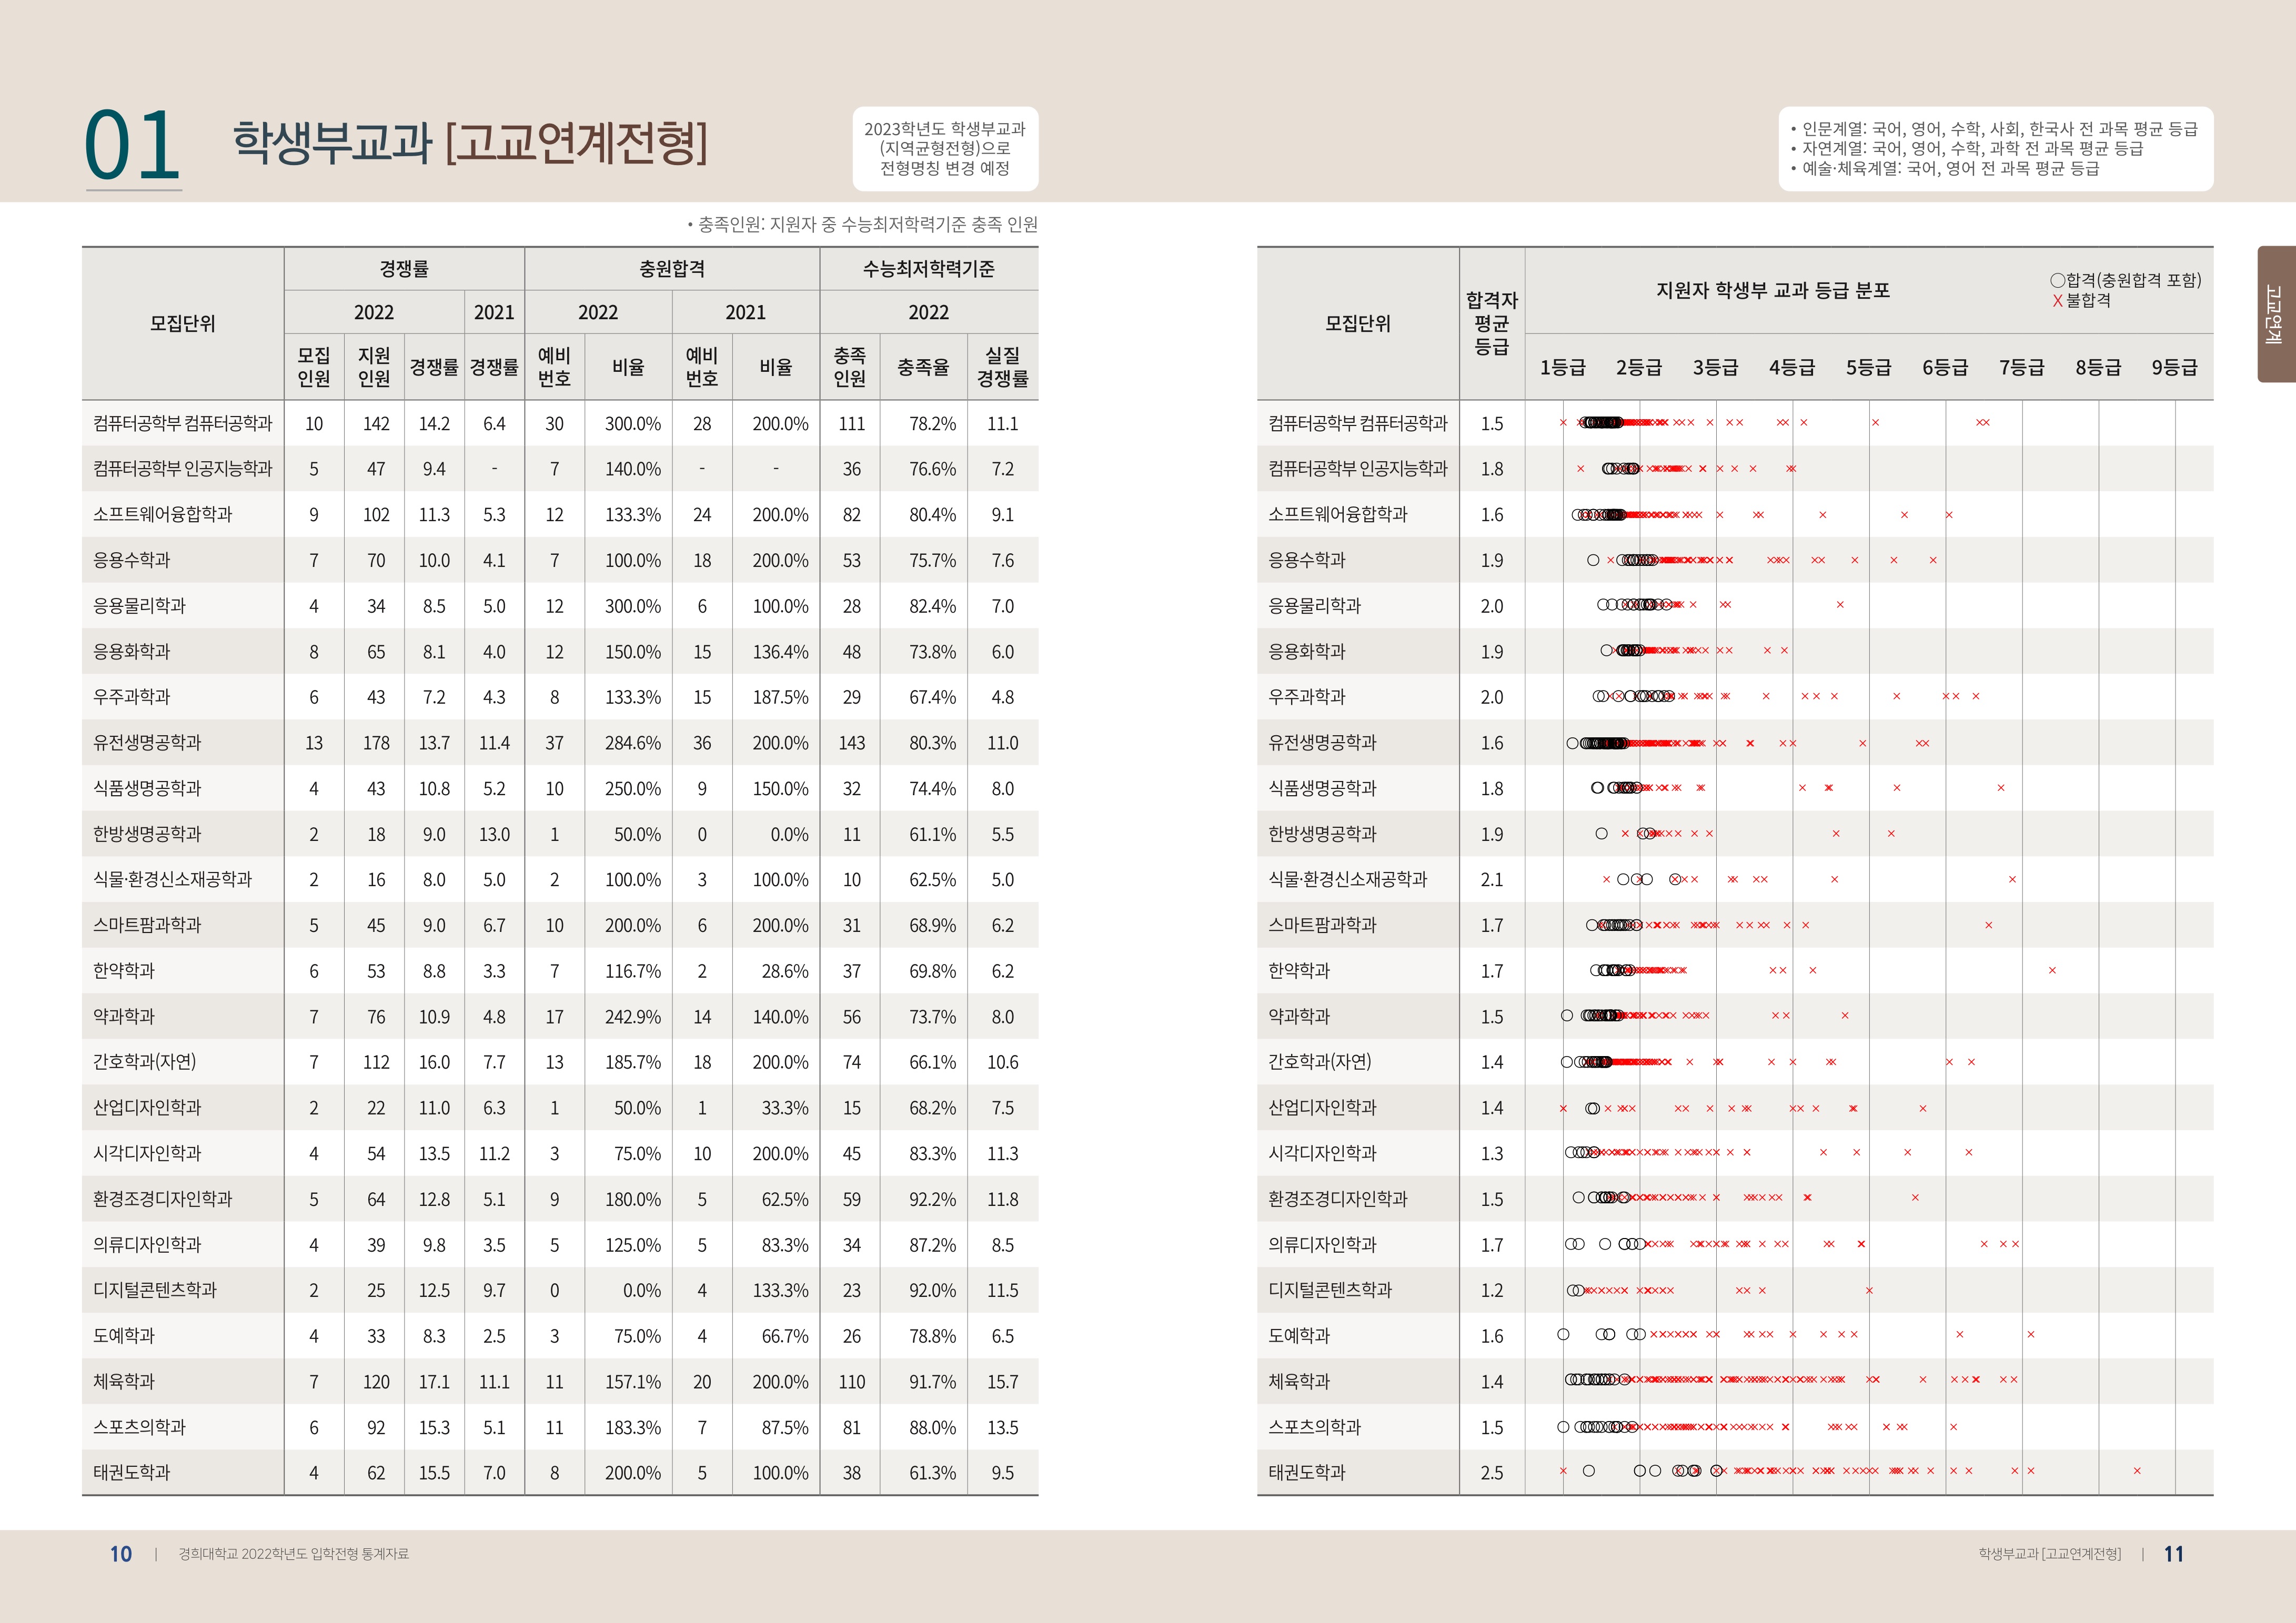Click the red X 불합격 legend marker
Image resolution: width=2296 pixels, height=1623 pixels.
[2057, 301]
